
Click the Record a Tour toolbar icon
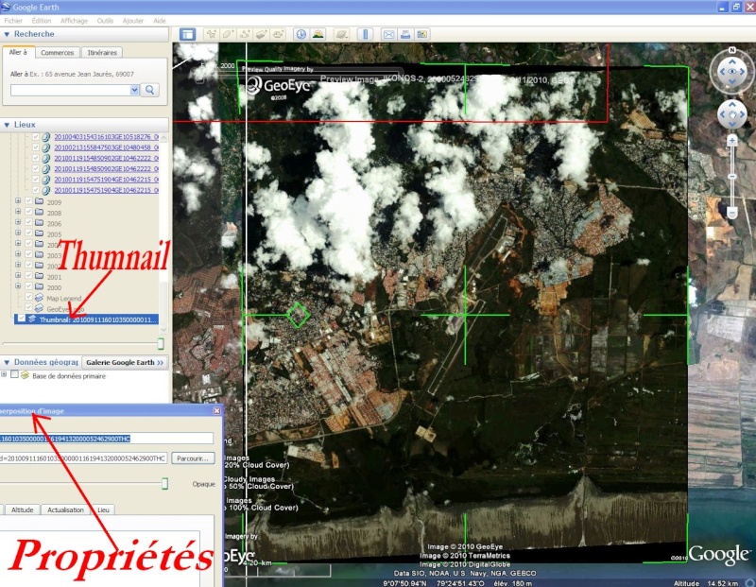(278, 34)
